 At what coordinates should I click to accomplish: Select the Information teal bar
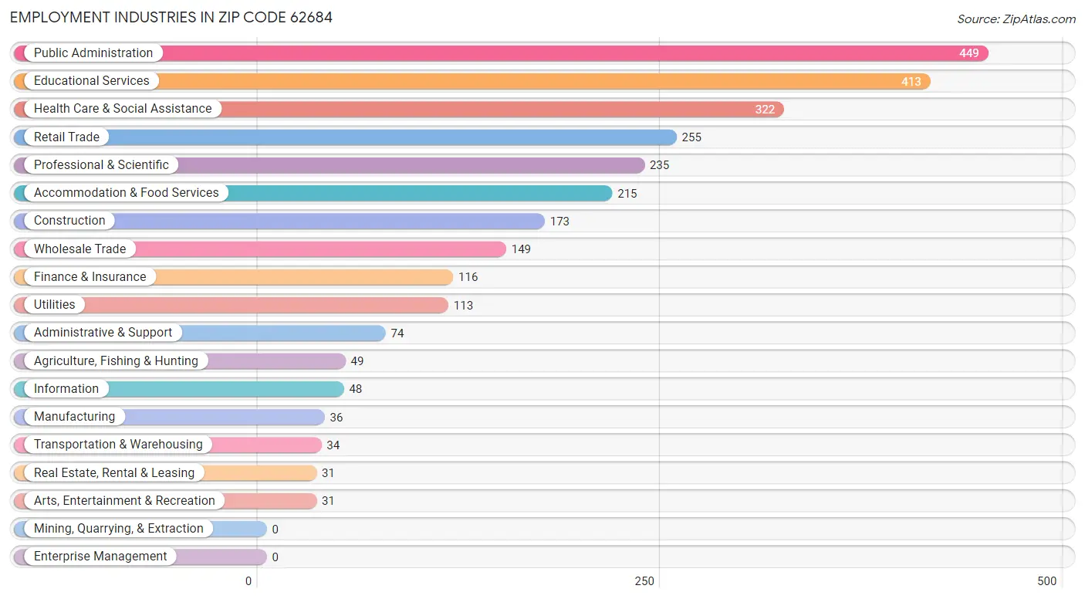[179, 389]
